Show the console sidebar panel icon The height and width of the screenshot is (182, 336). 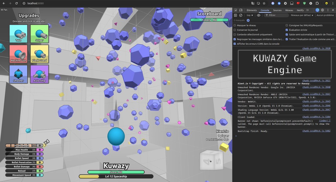click(236, 15)
